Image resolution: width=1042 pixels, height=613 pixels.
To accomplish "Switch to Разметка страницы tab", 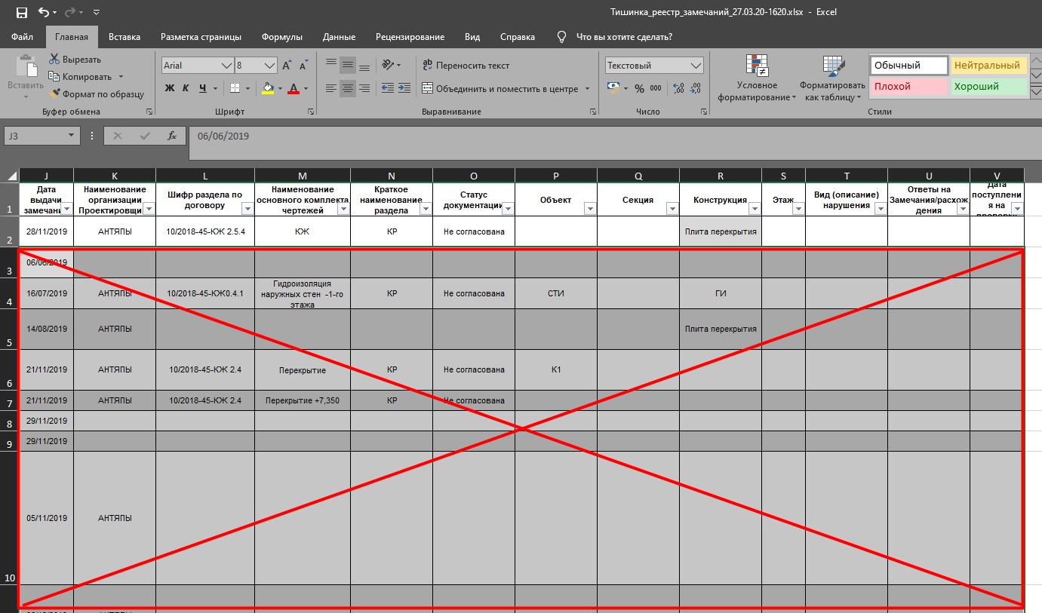I will pos(201,37).
